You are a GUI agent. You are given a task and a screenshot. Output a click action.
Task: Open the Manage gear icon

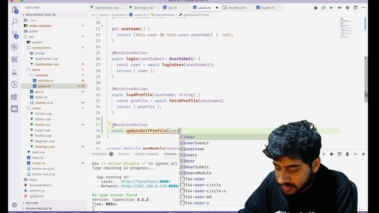pyautogui.click(x=14, y=205)
